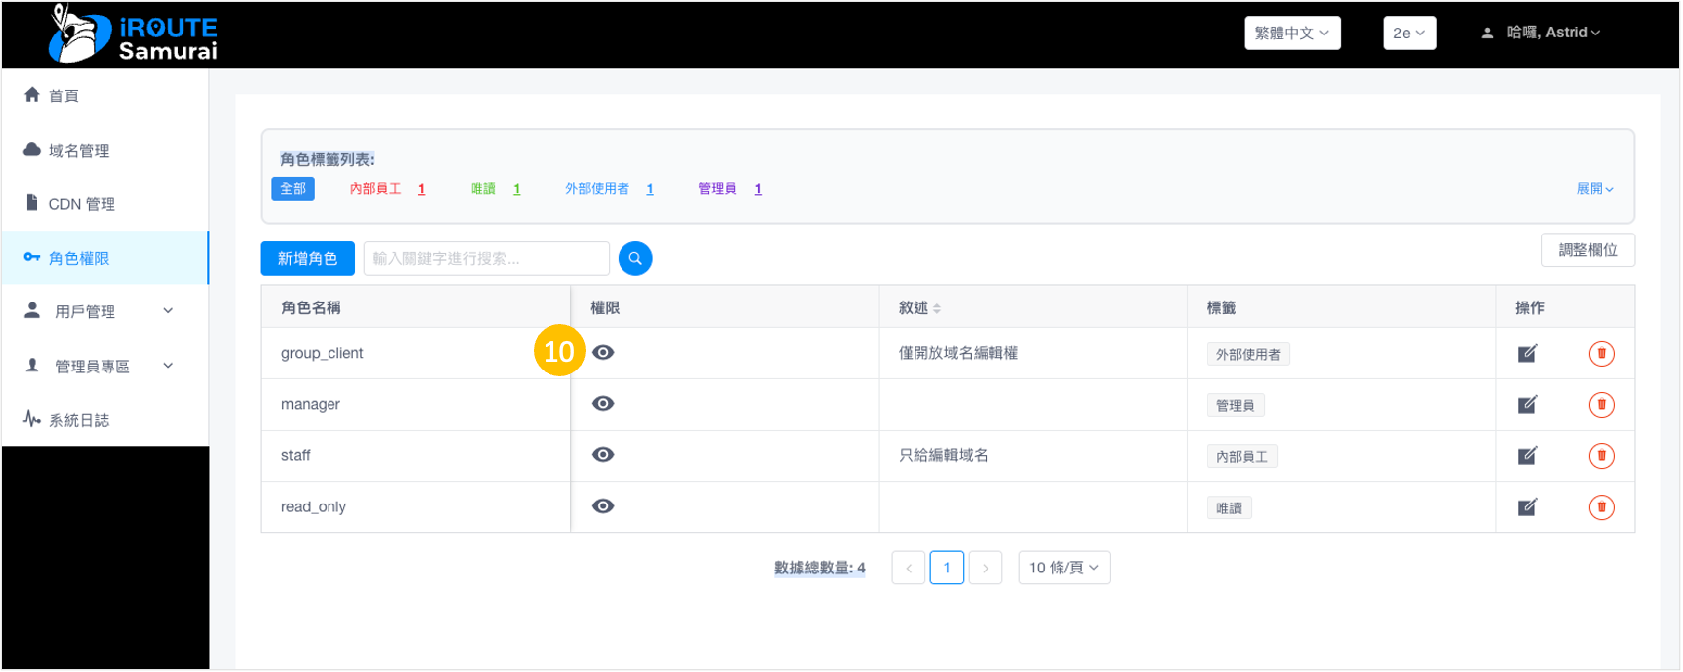
Task: Click the blue search magnifier button
Action: click(x=635, y=258)
